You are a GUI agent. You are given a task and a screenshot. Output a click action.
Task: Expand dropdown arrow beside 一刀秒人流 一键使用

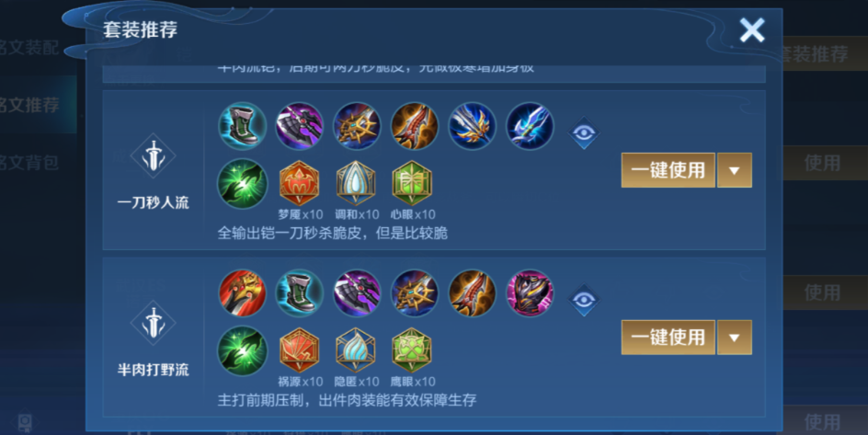pos(735,170)
